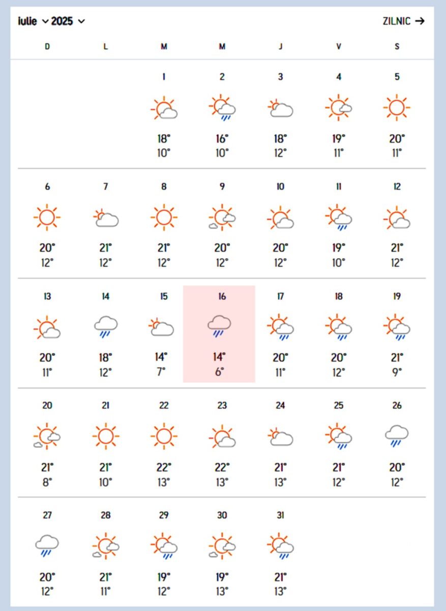446x611 pixels.
Task: Click the rain cloud icon on July 14
Action: coord(106,325)
